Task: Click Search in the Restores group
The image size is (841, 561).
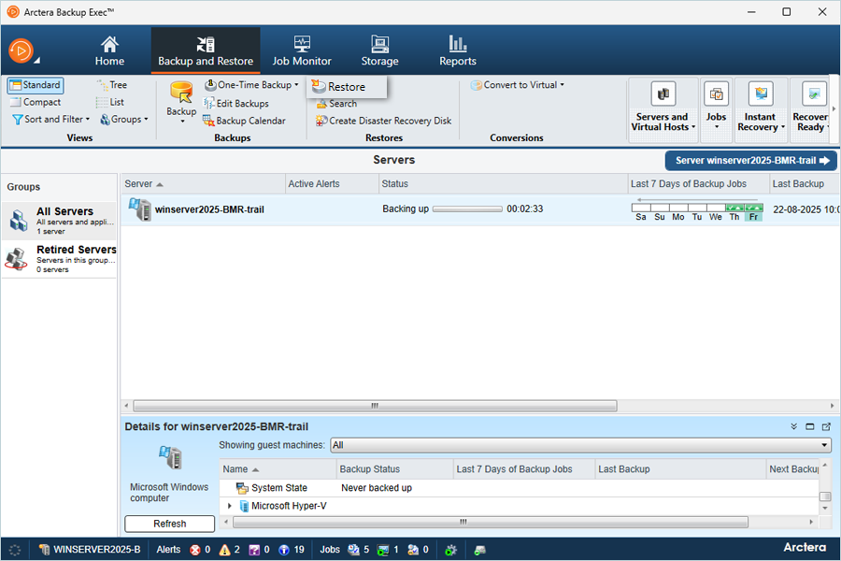Action: tap(336, 104)
